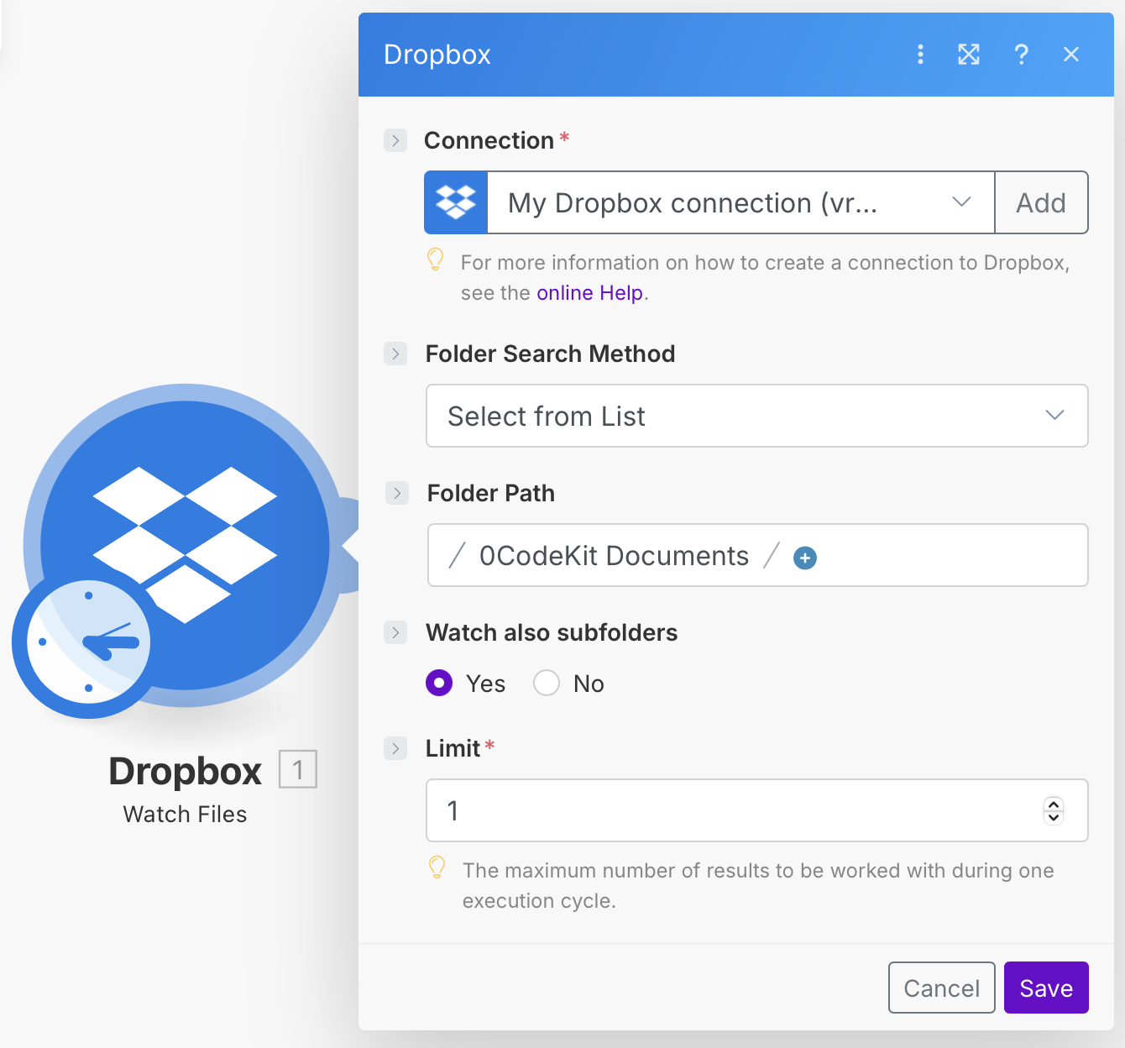Click the Dropbox Watch Files module circle
This screenshot has height=1048, width=1125.
click(185, 546)
